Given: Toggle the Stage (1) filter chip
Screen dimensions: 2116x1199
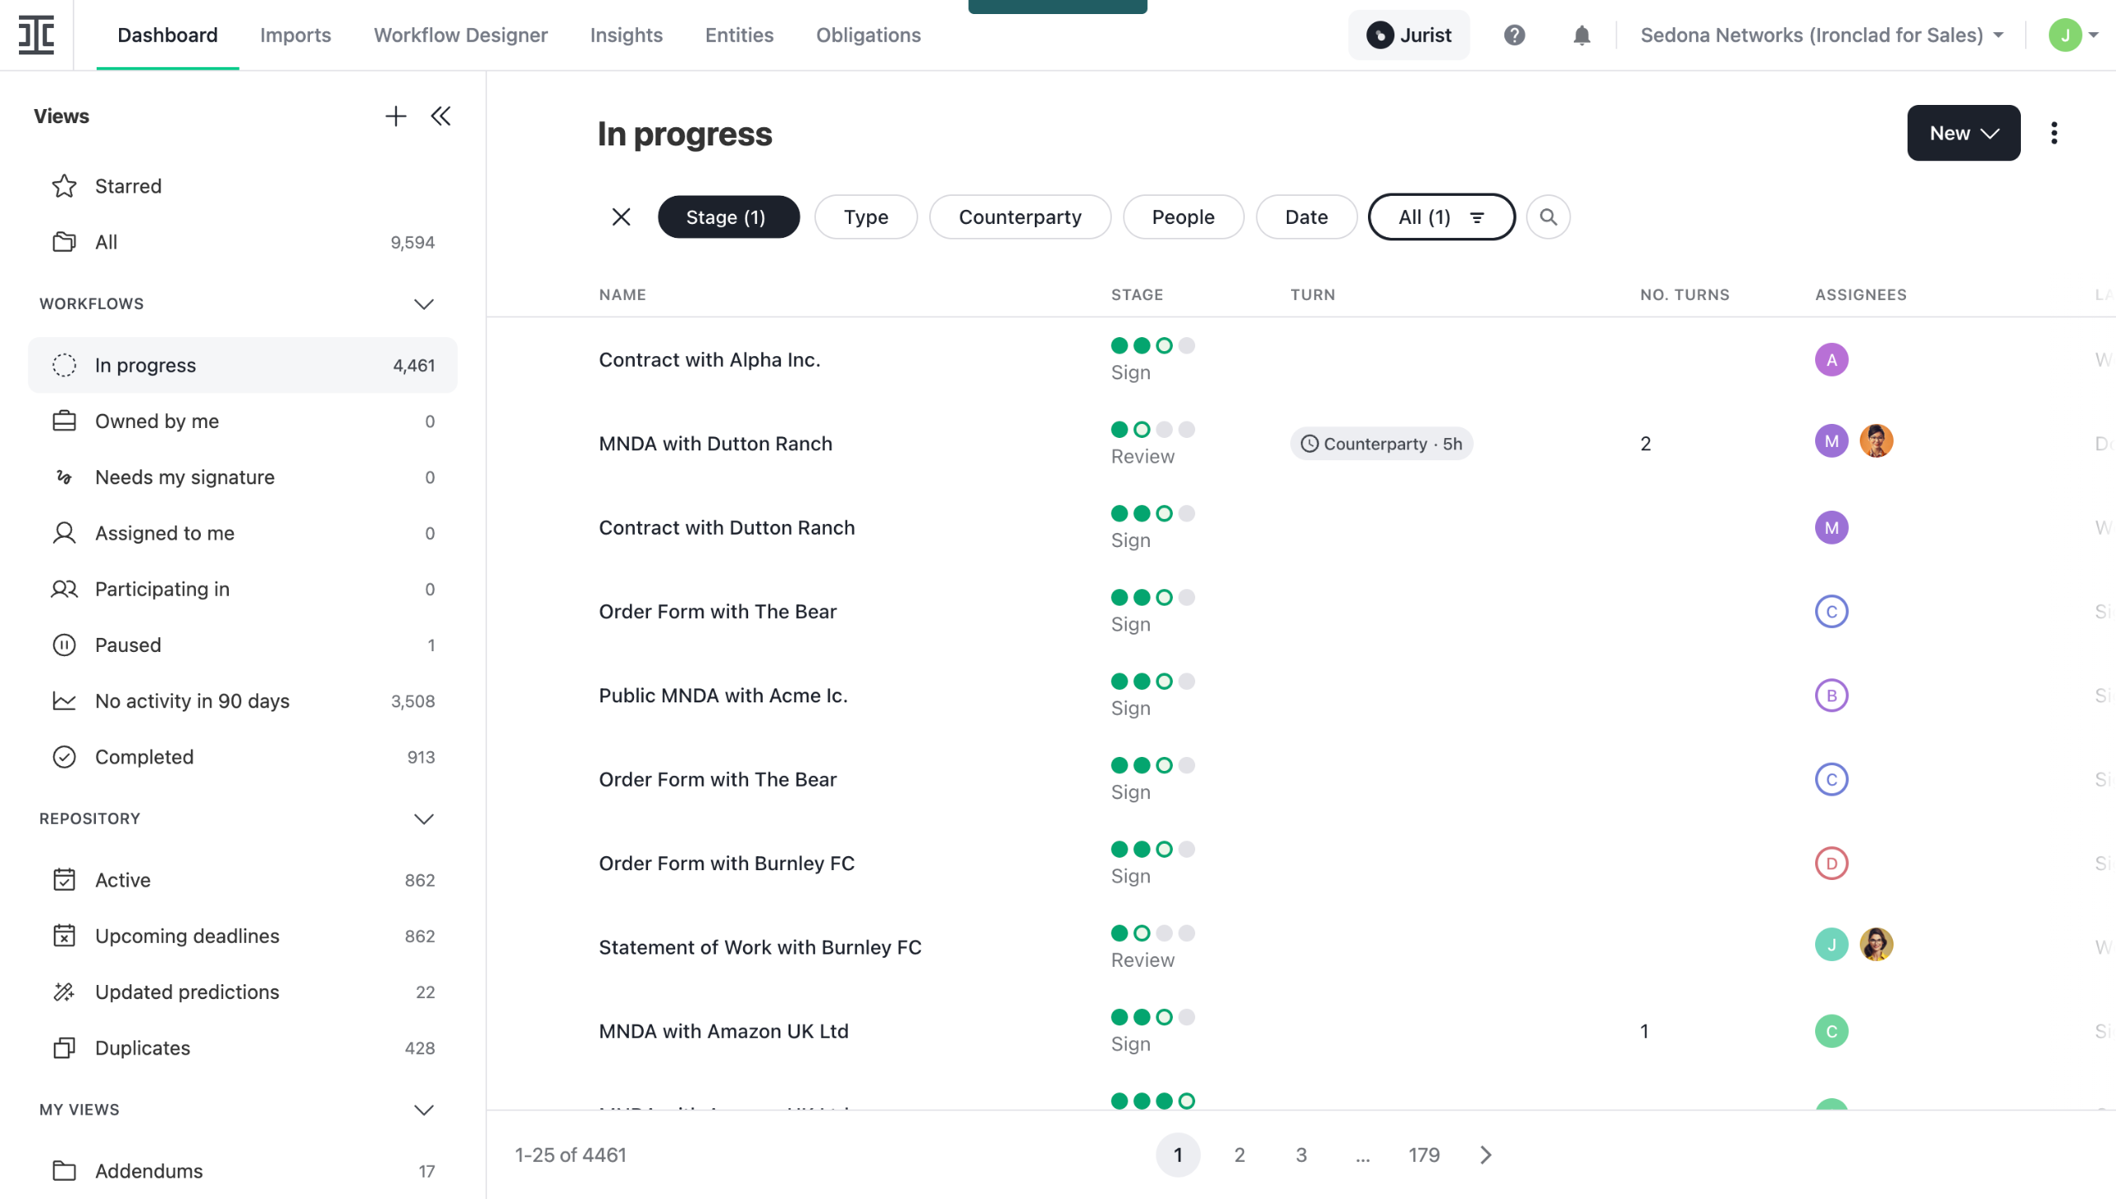Looking at the screenshot, I should (x=727, y=217).
